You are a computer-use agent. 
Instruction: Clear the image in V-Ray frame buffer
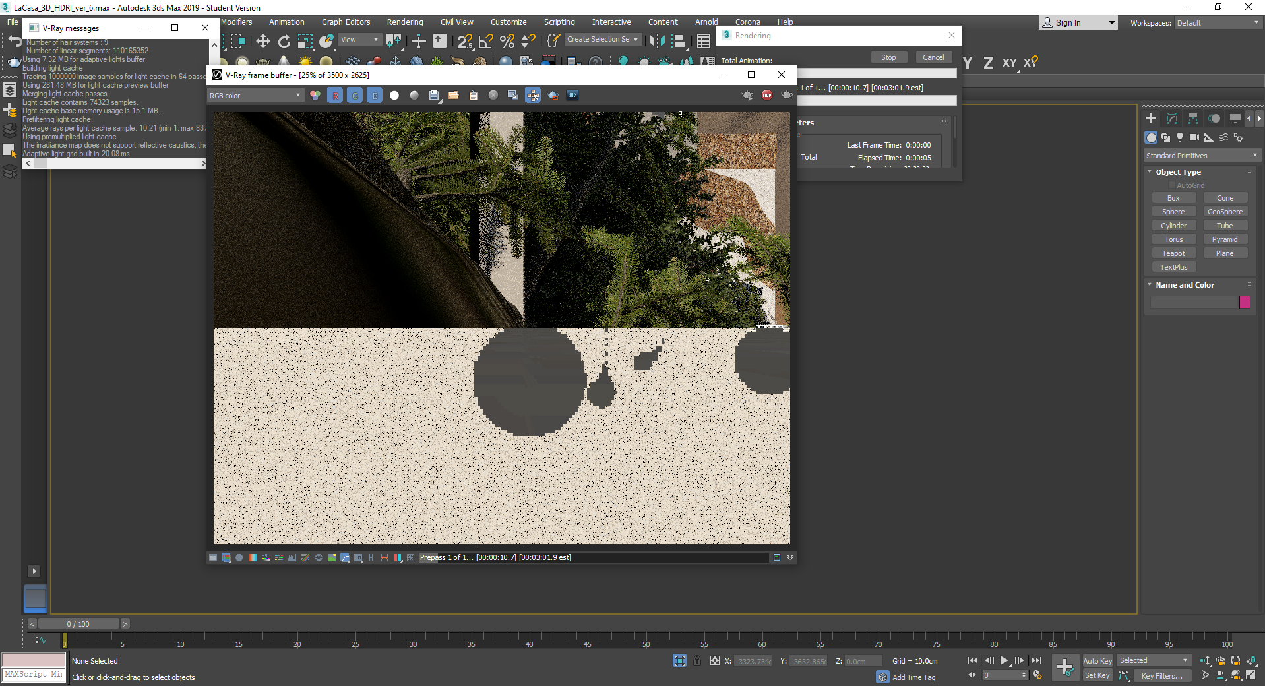(493, 96)
